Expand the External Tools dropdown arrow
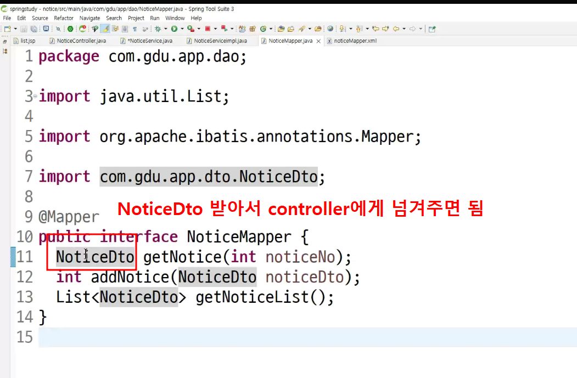The image size is (577, 378). tap(199, 29)
